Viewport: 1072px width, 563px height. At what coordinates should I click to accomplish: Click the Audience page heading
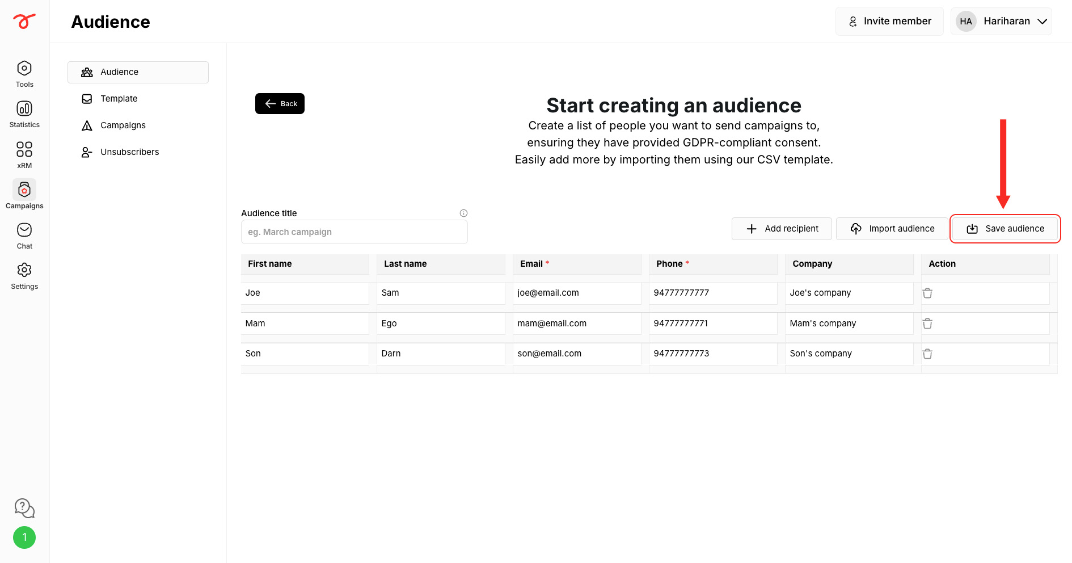111,22
